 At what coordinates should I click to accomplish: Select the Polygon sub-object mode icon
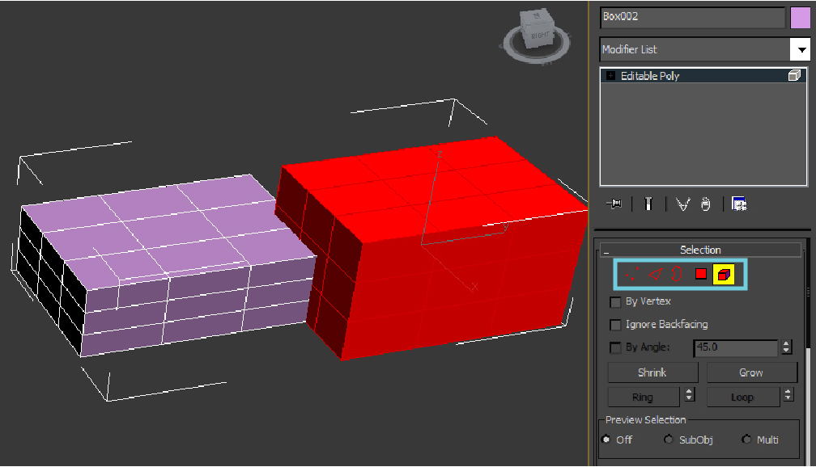pos(701,274)
